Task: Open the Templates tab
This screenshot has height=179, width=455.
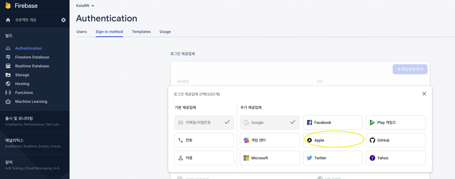Action: click(141, 32)
